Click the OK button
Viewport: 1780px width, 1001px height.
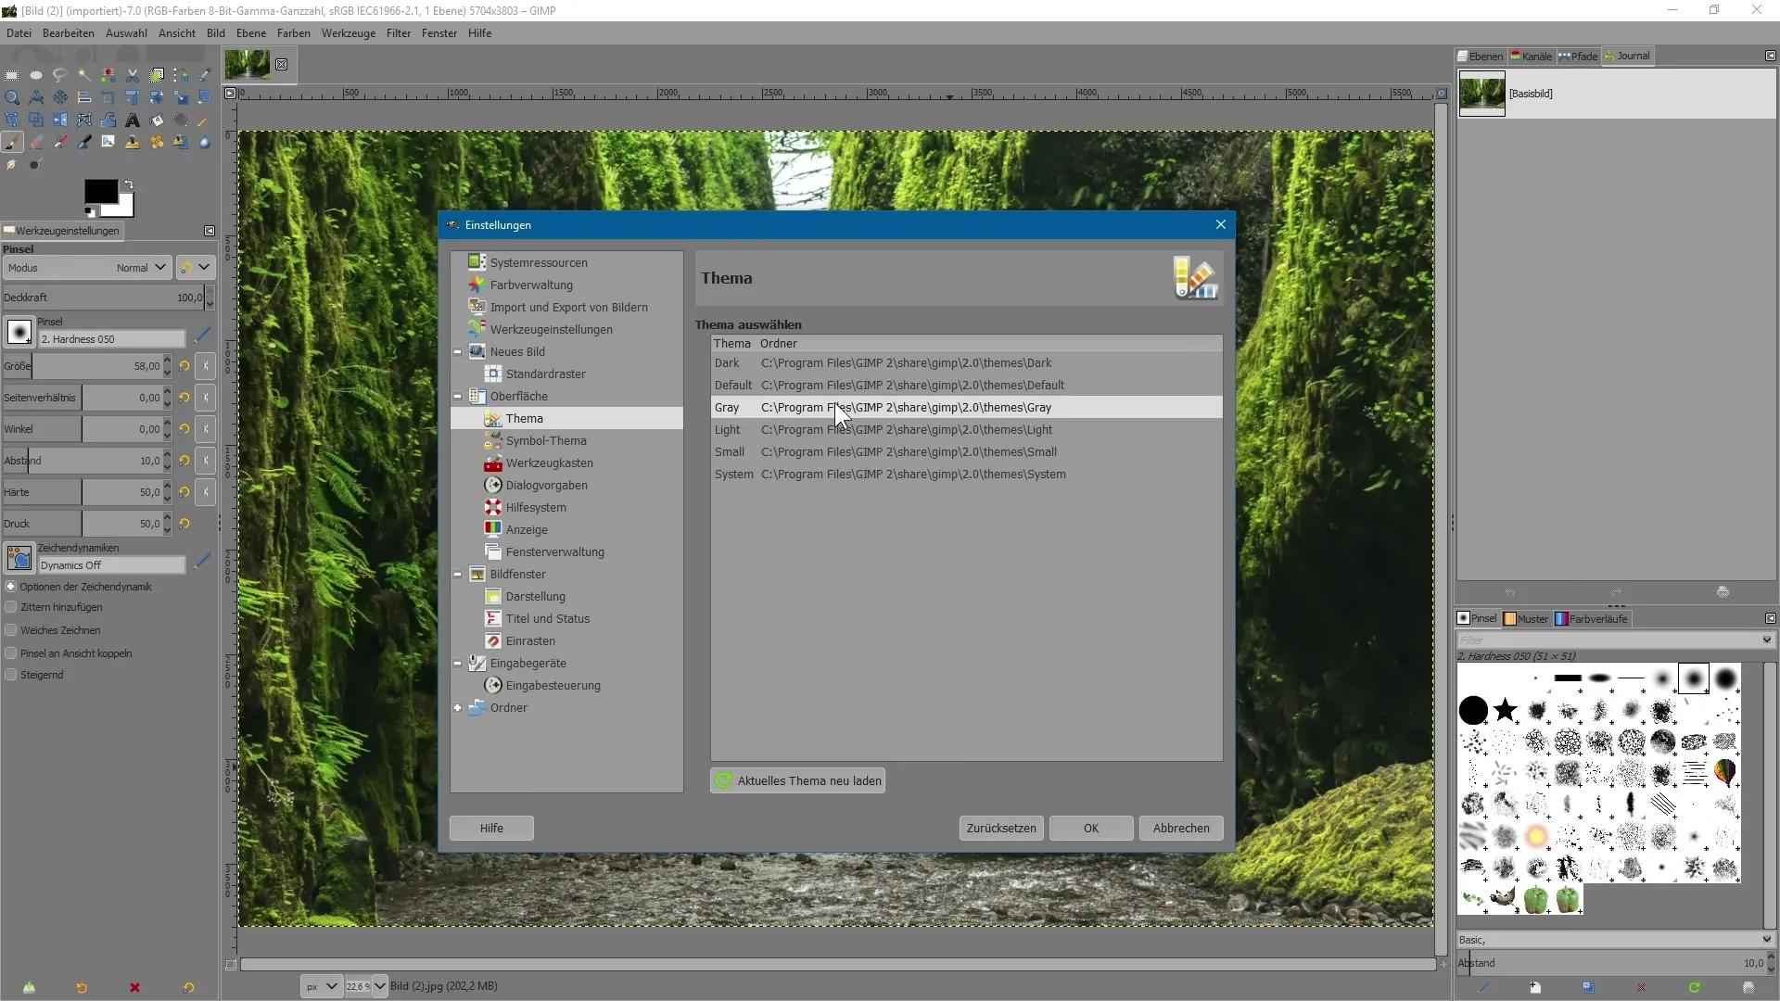[x=1091, y=829]
